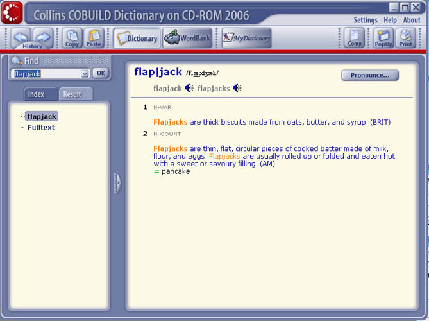Minimize the dictionary window
Image resolution: width=429 pixels, height=321 pixels.
[394, 8]
